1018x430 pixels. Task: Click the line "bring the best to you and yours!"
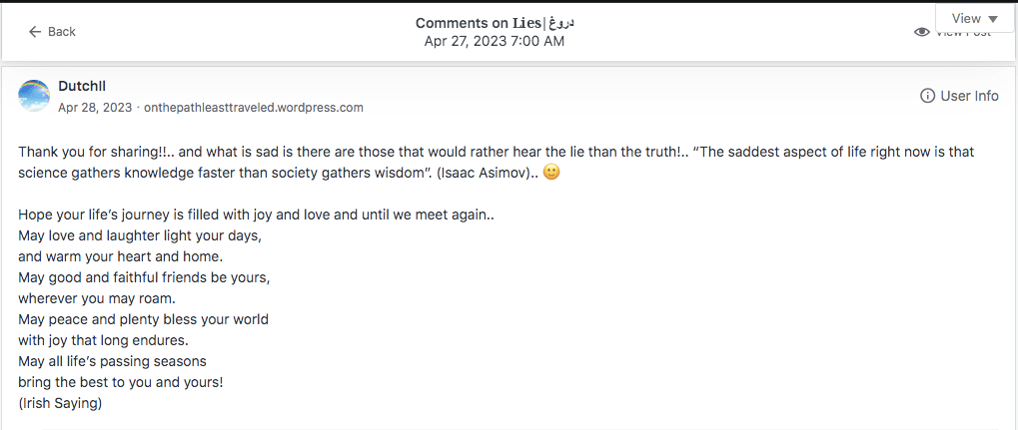click(x=121, y=382)
